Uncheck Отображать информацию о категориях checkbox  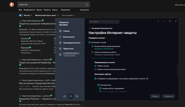pyautogui.click(x=95, y=79)
